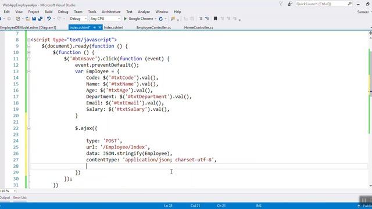Open the Undo history dropdown arrow
The width and height of the screenshot is (372, 209).
(x=54, y=19)
